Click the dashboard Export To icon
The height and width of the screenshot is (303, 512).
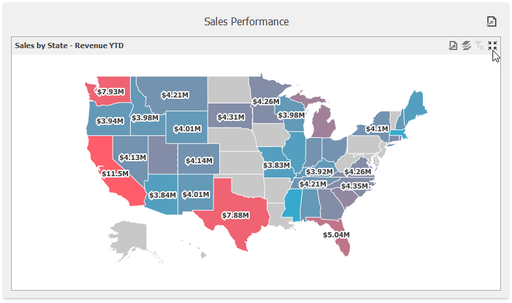pos(491,22)
